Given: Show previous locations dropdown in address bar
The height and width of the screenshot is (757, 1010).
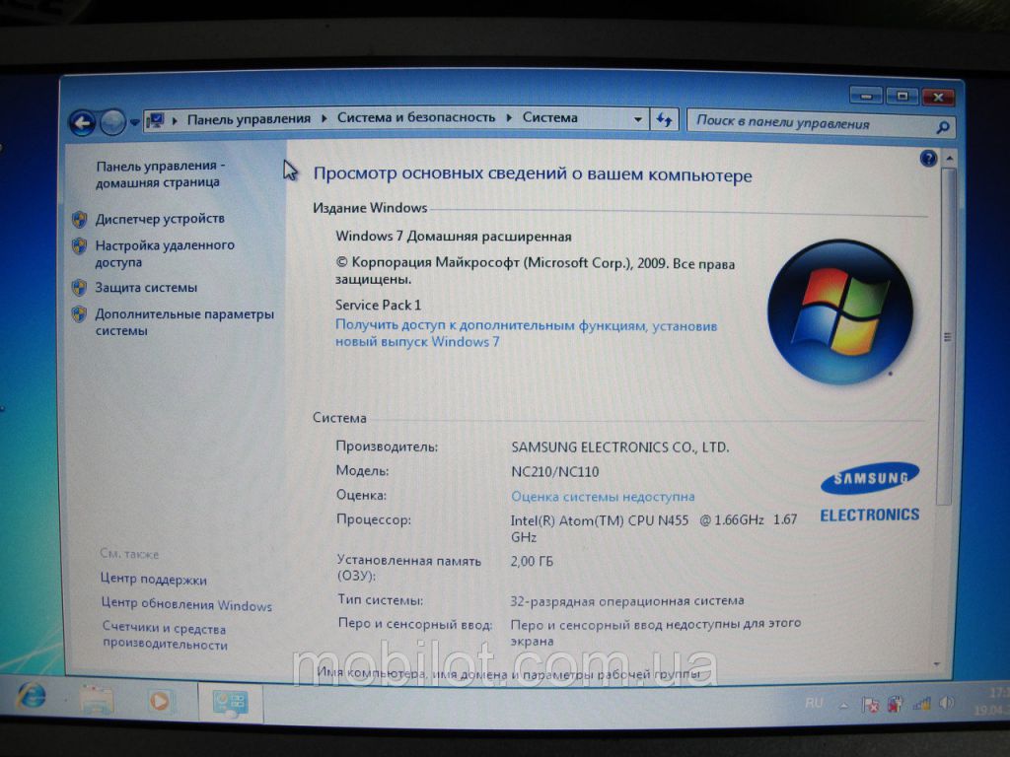Looking at the screenshot, I should [x=637, y=119].
